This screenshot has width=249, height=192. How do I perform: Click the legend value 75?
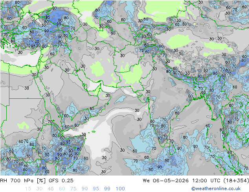[x=73, y=189]
